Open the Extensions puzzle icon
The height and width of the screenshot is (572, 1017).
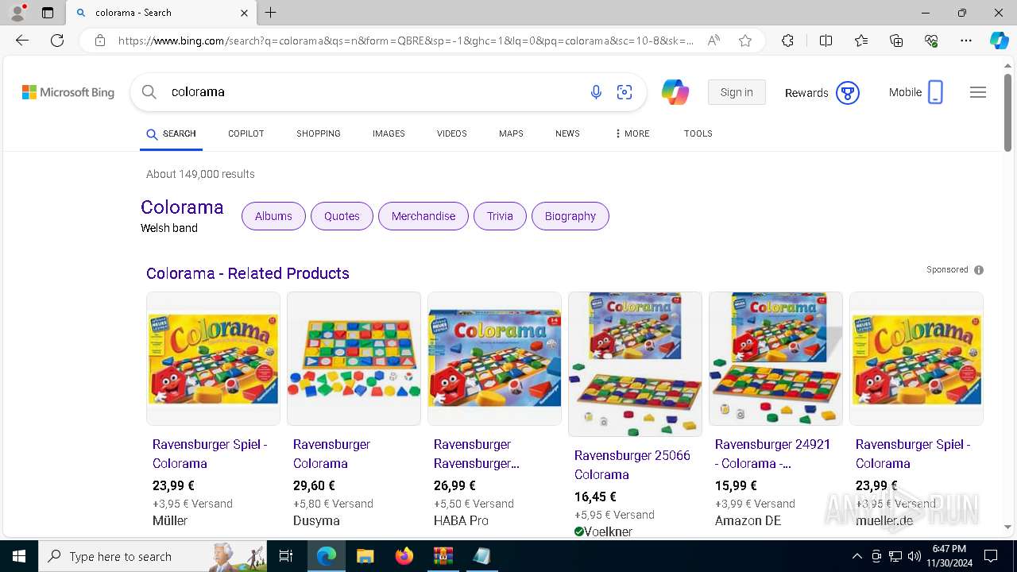(787, 41)
